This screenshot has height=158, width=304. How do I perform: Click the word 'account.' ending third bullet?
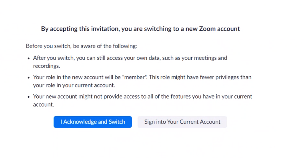pos(44,105)
